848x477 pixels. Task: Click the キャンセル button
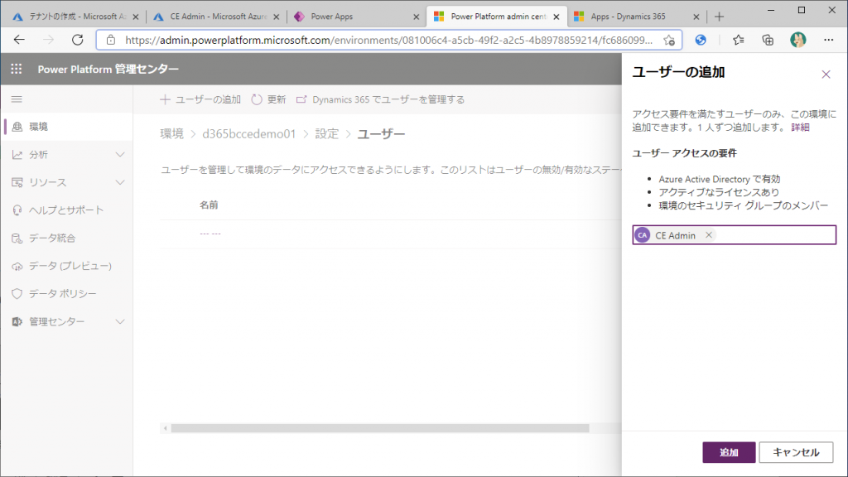[796, 452]
